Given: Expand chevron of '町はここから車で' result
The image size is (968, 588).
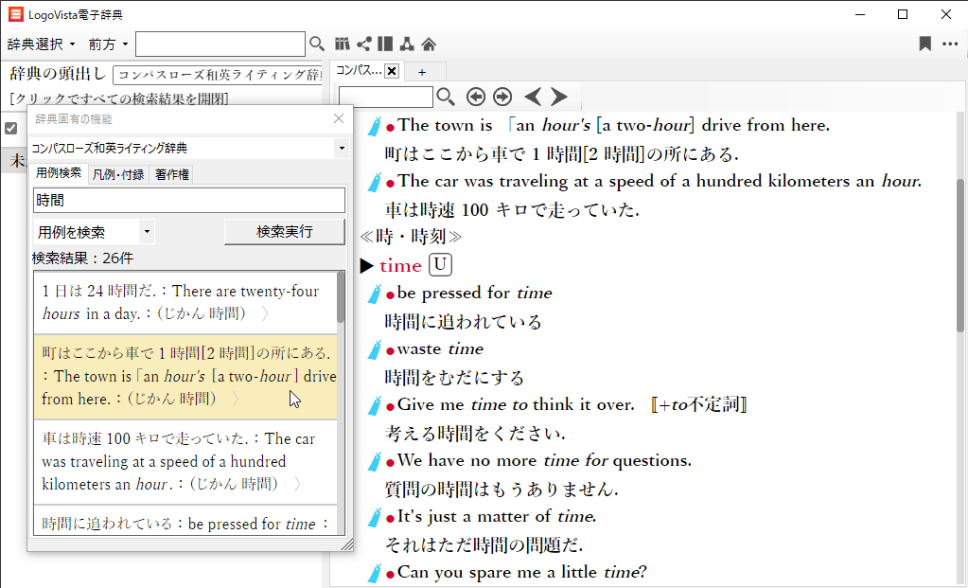Looking at the screenshot, I should pyautogui.click(x=236, y=399).
